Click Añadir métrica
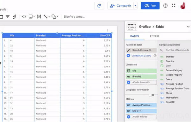 pyautogui.click(x=141, y=117)
